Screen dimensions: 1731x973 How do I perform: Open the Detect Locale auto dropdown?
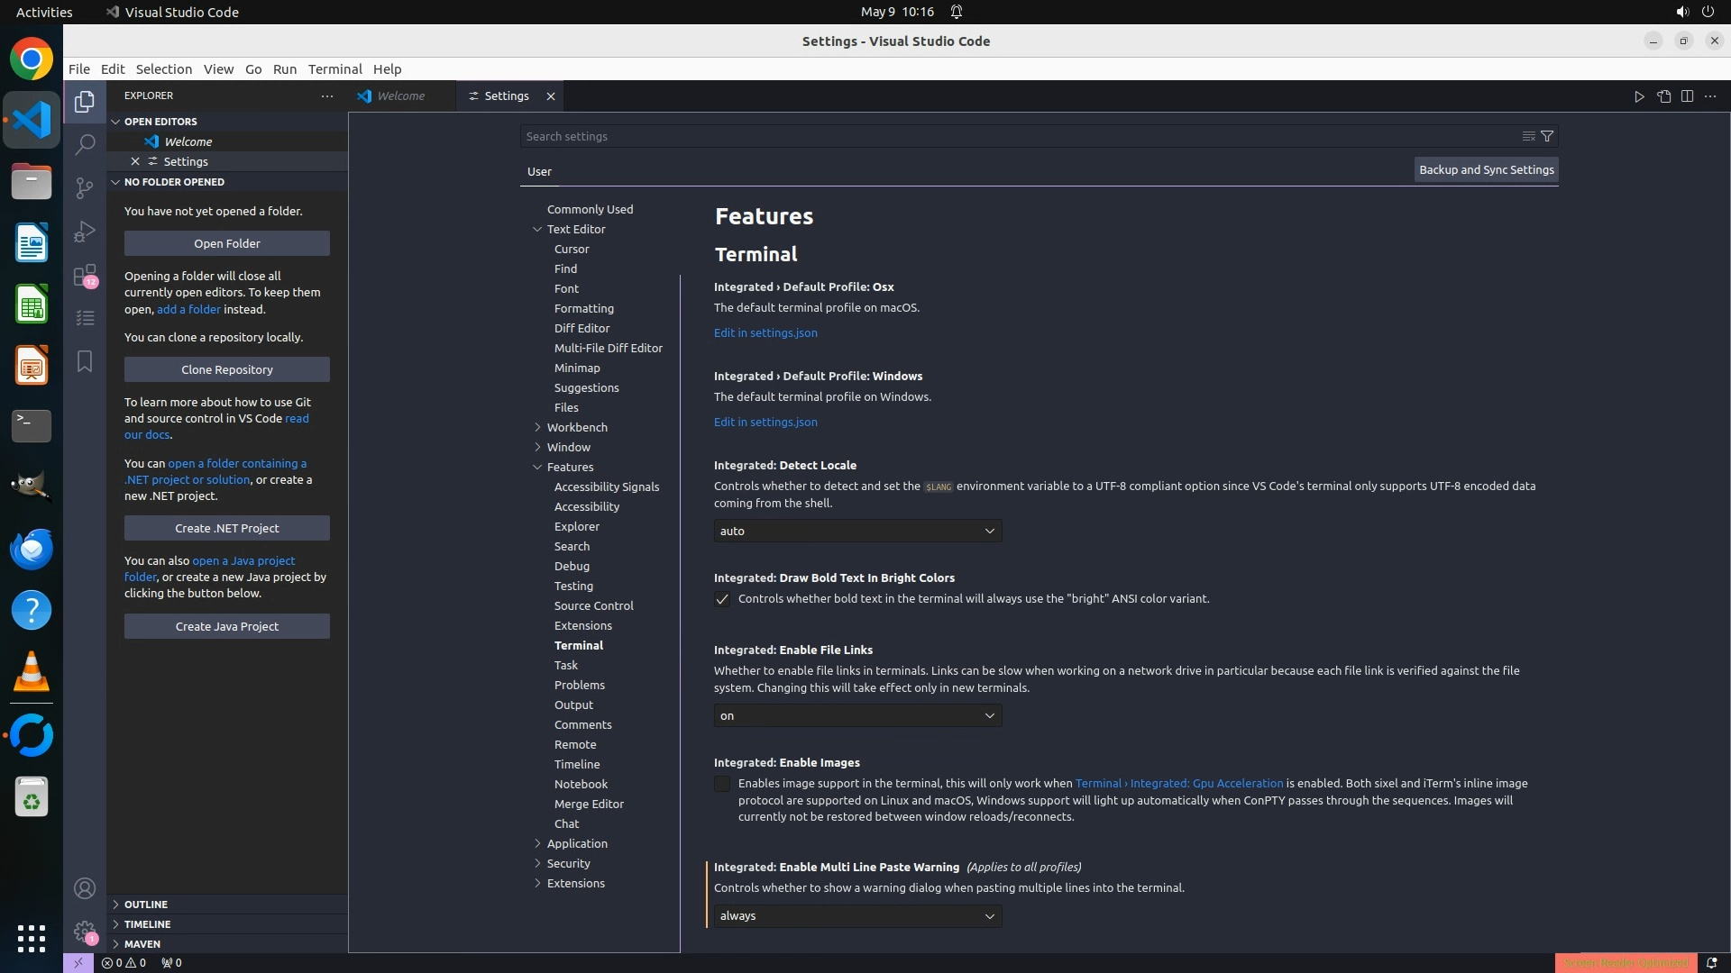[x=857, y=531]
